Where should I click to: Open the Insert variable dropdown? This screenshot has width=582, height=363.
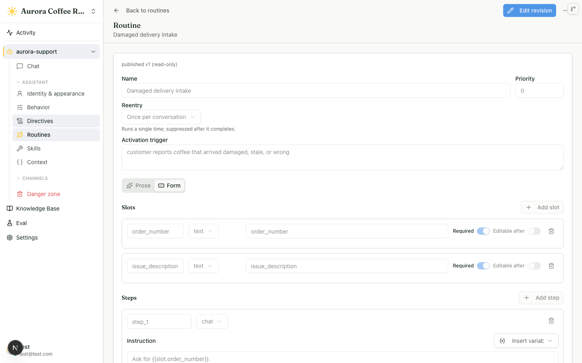(x=526, y=341)
